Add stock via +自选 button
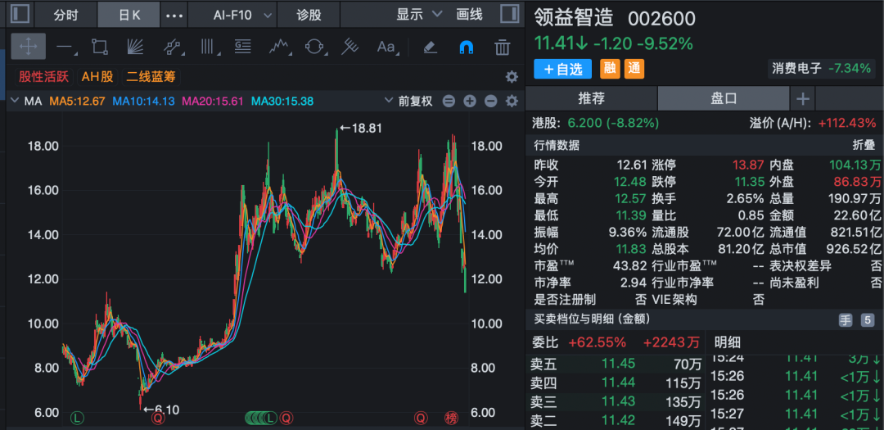This screenshot has width=884, height=430. [x=562, y=69]
